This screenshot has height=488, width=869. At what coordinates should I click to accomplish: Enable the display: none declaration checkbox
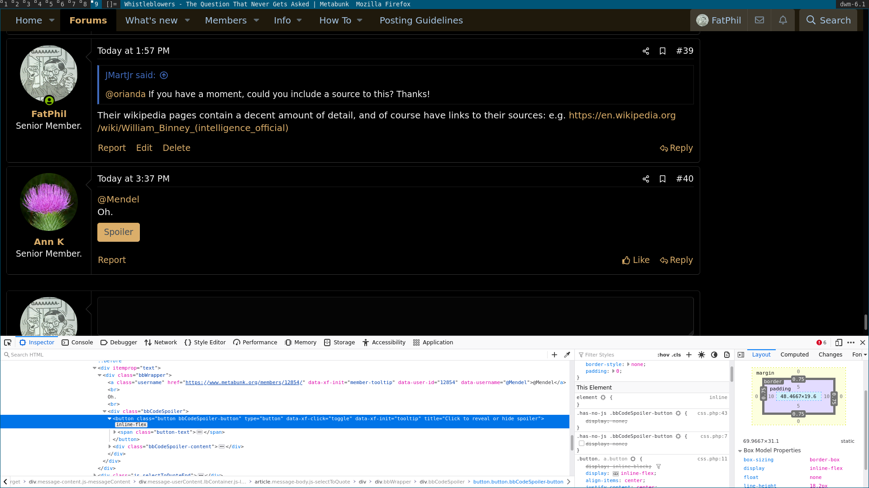click(x=581, y=443)
